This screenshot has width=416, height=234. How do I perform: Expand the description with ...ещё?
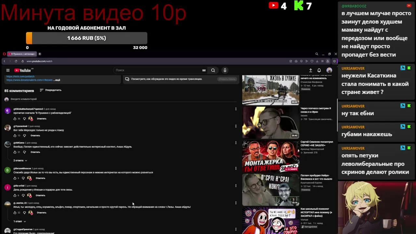(57, 80)
